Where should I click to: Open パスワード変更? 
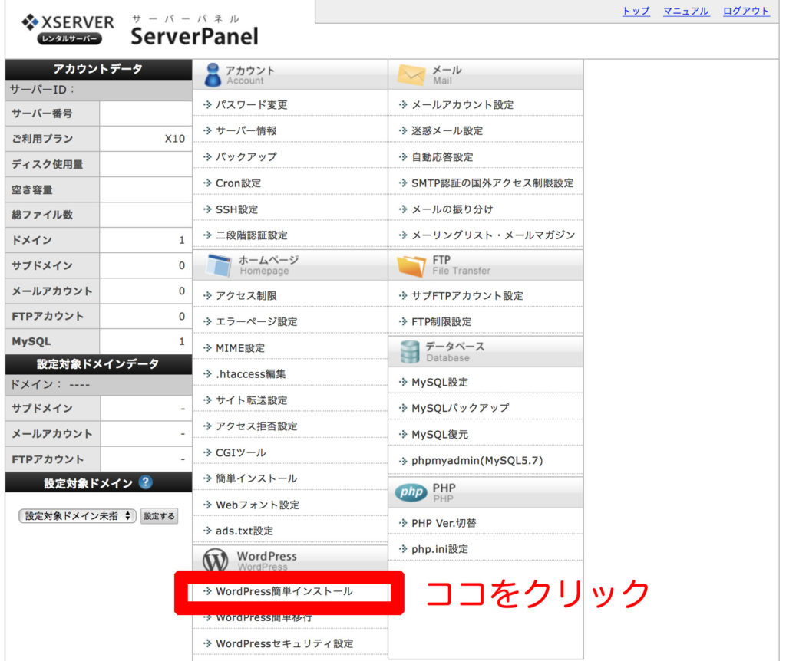pyautogui.click(x=251, y=104)
